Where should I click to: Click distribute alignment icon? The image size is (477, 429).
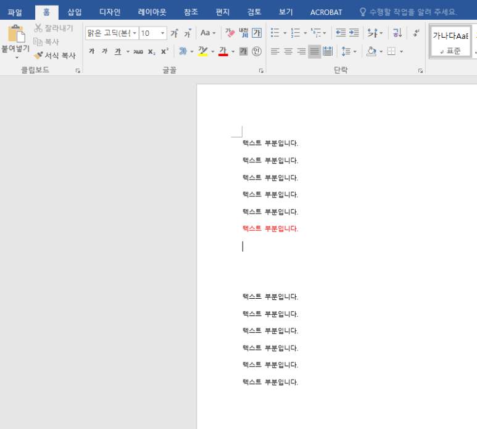tap(328, 51)
